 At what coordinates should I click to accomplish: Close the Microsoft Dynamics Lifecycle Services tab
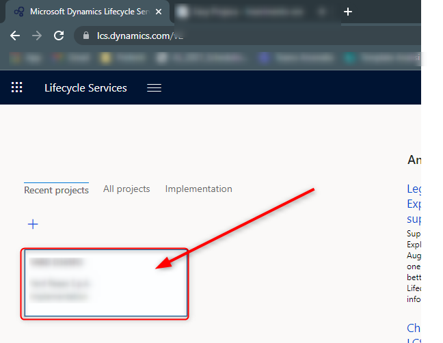pyautogui.click(x=158, y=12)
